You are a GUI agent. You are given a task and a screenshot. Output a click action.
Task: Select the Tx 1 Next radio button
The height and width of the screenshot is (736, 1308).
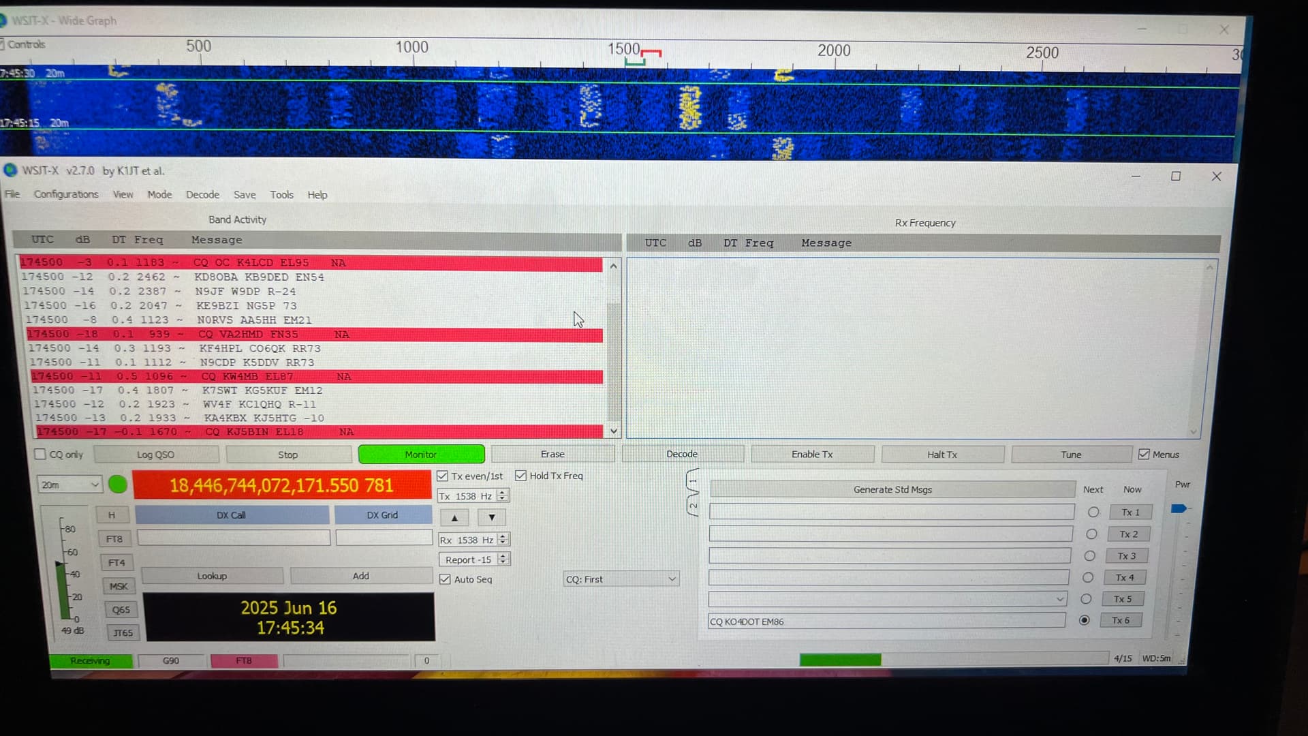1093,512
